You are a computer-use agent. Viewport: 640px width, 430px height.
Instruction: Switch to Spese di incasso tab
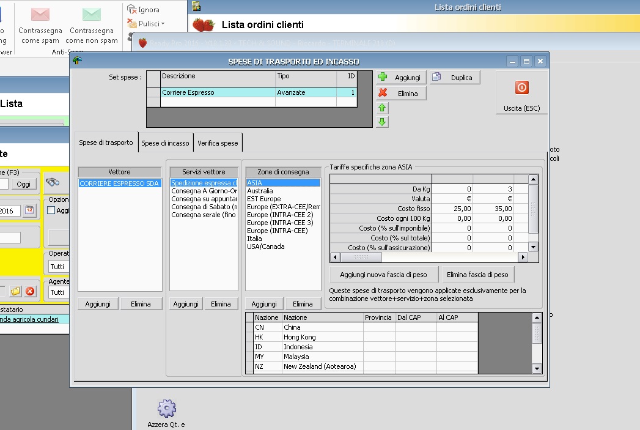pyautogui.click(x=165, y=143)
